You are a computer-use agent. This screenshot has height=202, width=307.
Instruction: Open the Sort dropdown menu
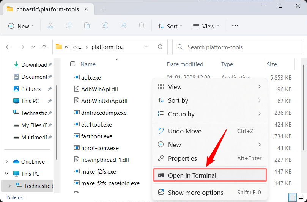pyautogui.click(x=170, y=26)
